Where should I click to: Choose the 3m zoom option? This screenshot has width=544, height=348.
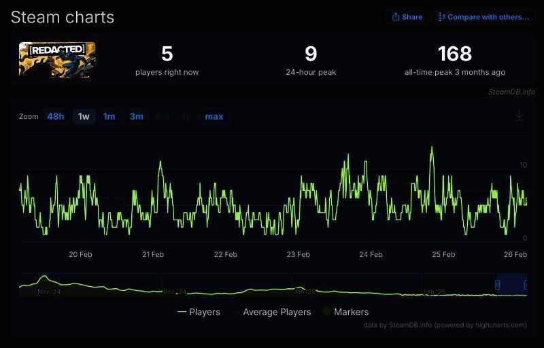coord(137,116)
